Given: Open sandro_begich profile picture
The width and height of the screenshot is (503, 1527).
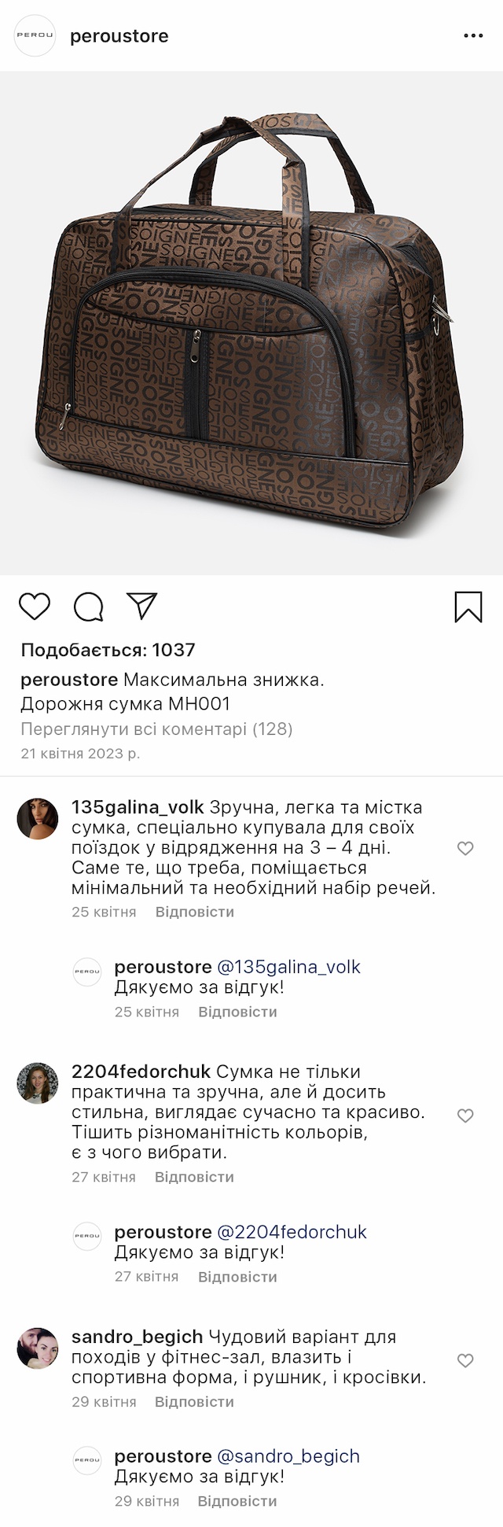Looking at the screenshot, I should 38,1348.
